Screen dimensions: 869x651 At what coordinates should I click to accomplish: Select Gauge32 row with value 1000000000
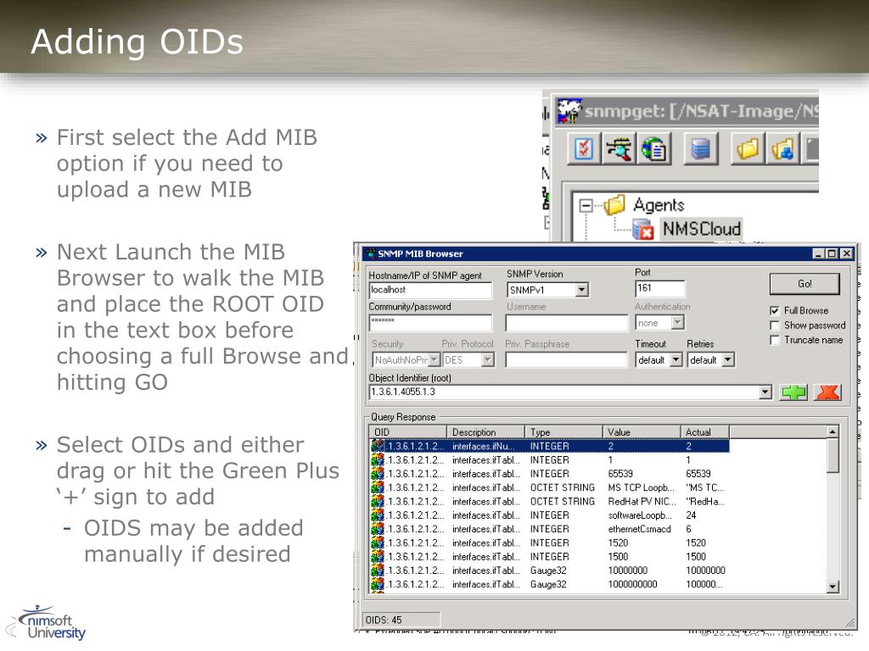[549, 585]
